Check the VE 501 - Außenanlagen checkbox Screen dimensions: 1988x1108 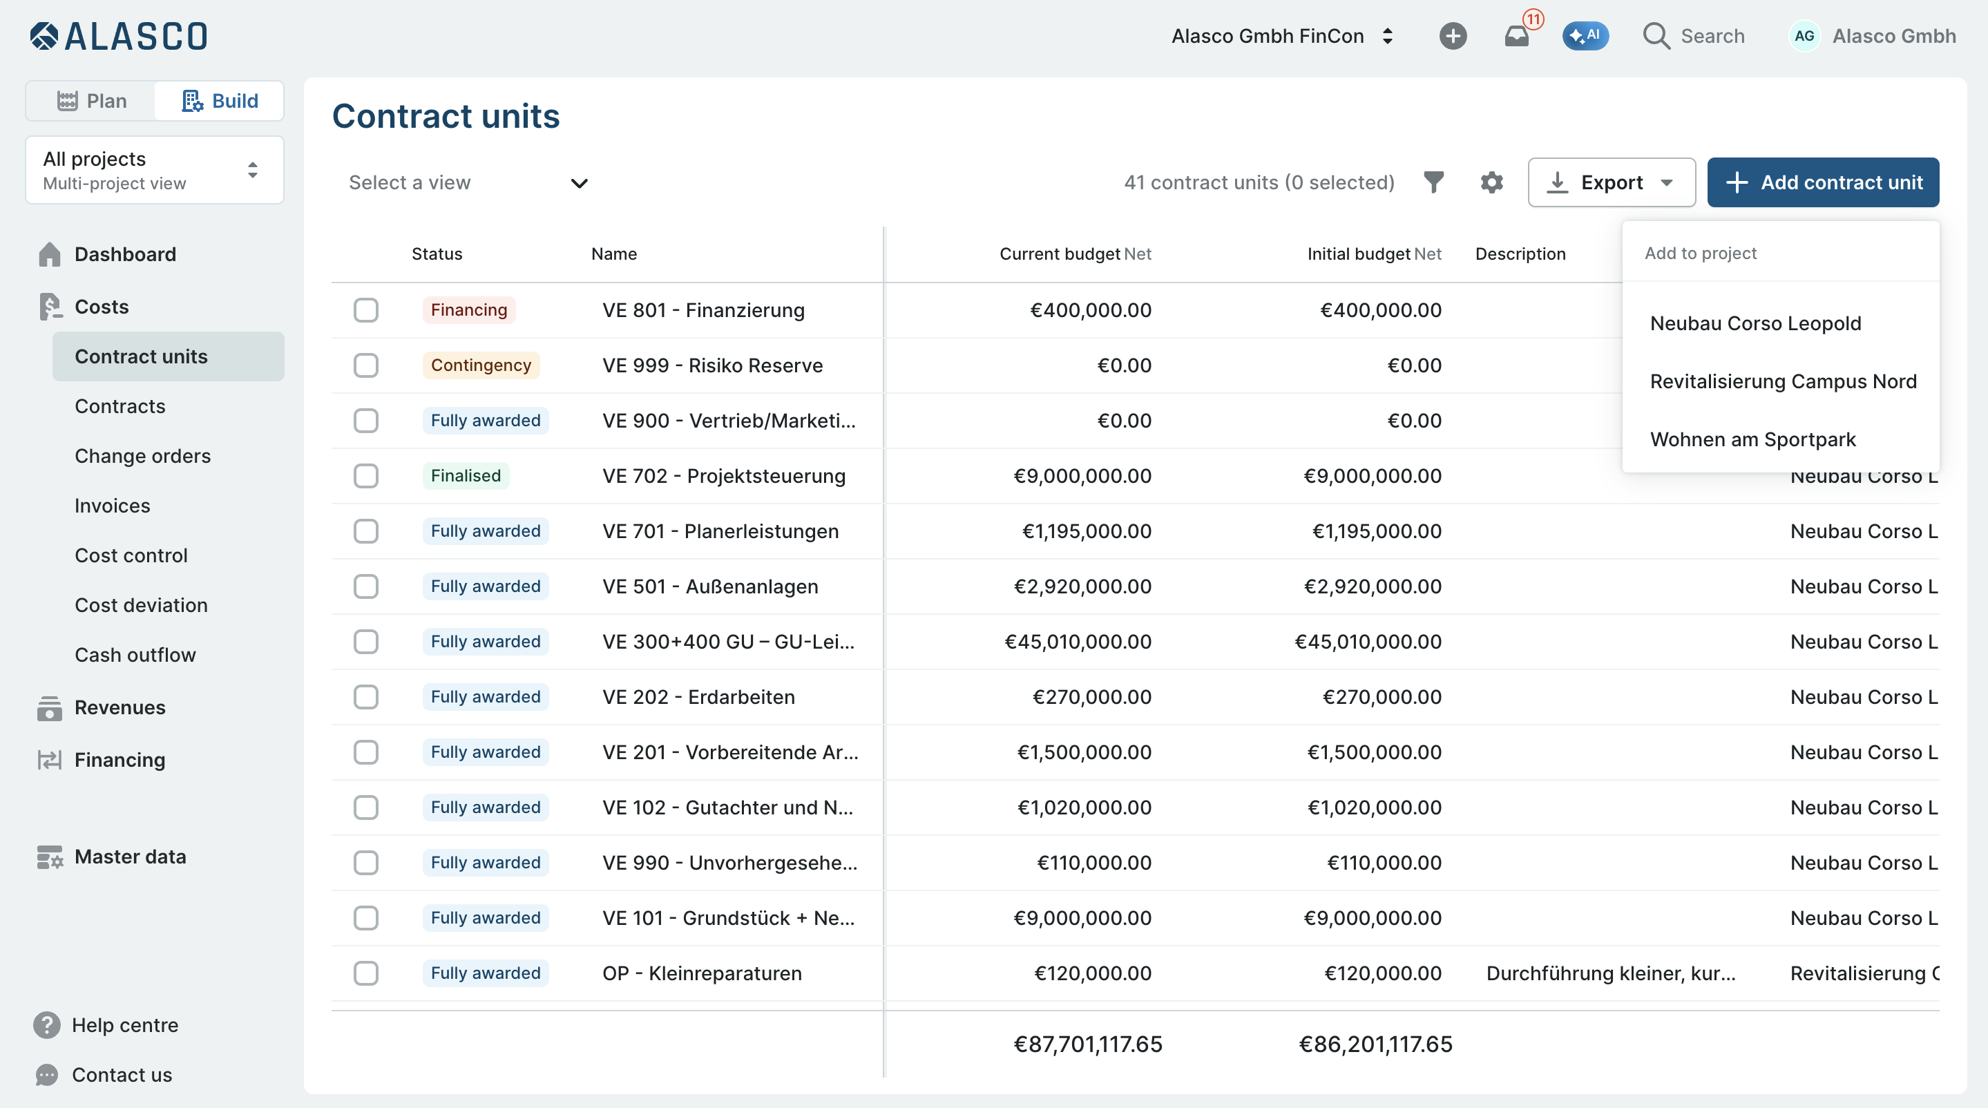[x=366, y=586]
